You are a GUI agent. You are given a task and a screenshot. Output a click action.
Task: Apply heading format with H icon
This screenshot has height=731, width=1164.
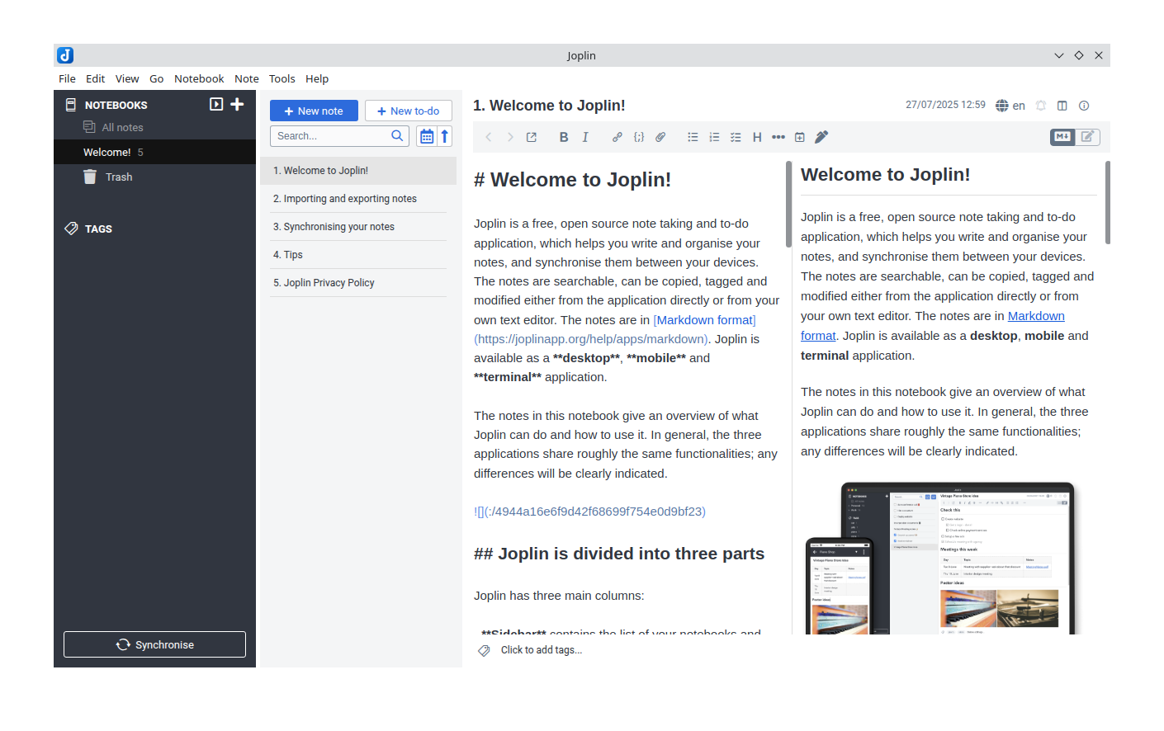coord(757,137)
